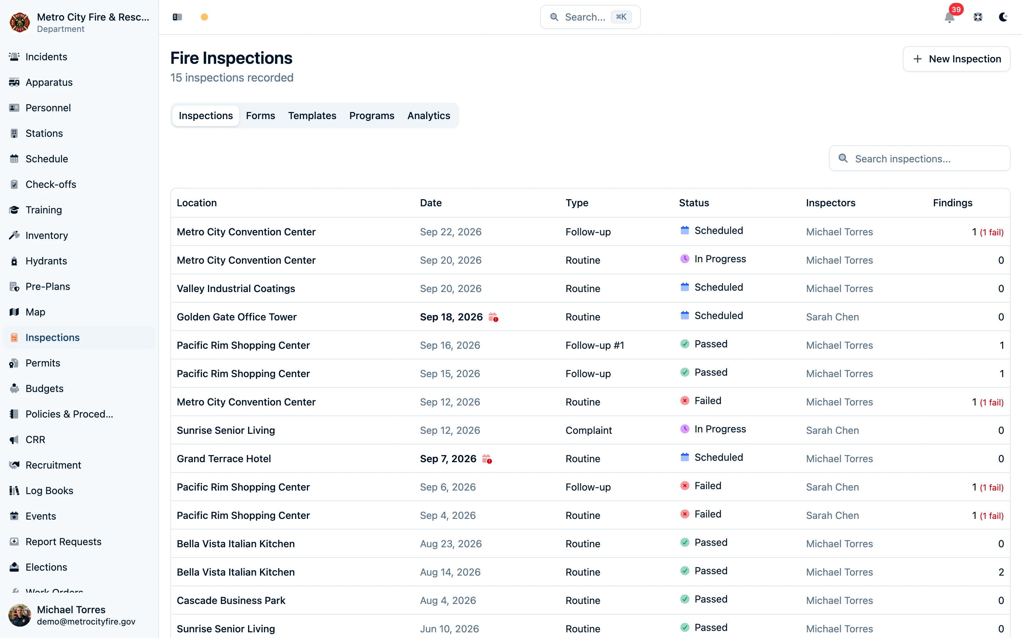This screenshot has width=1022, height=638.
Task: Go to Training section
Action: tap(79, 210)
